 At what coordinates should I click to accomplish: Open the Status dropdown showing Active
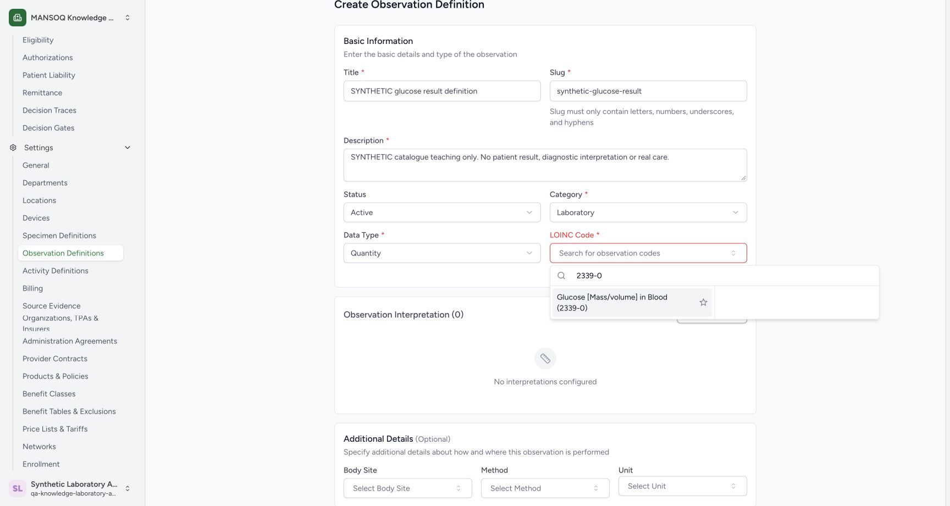pos(442,213)
